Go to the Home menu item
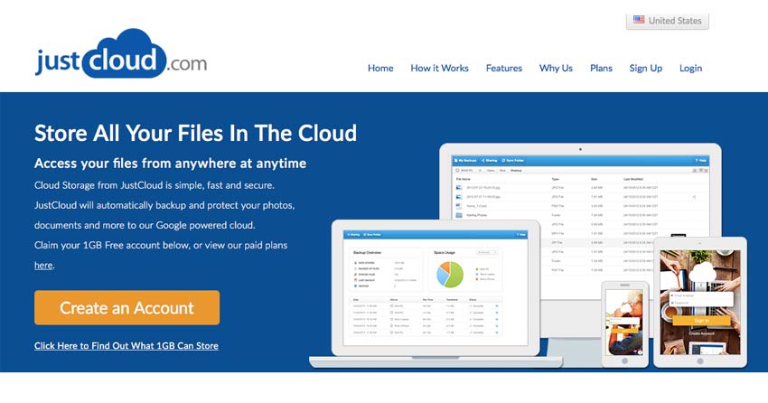 [x=380, y=68]
